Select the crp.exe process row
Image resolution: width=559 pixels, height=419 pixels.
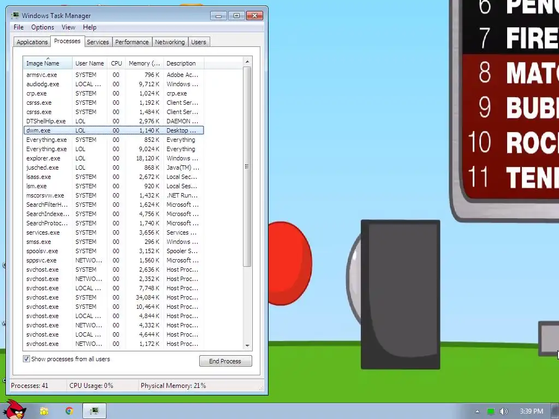114,93
